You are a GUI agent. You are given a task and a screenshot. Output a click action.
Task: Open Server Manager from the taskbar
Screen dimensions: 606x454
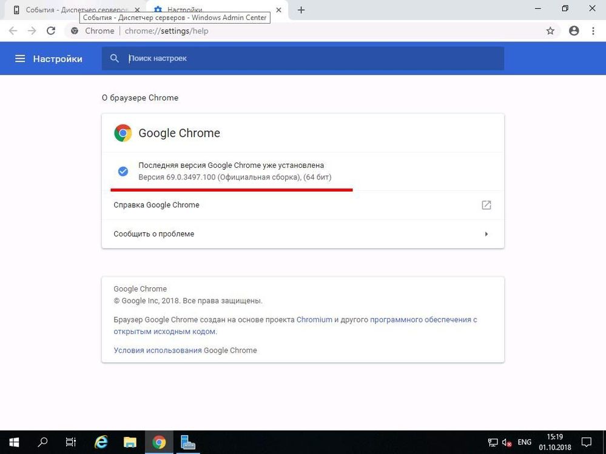click(x=188, y=442)
